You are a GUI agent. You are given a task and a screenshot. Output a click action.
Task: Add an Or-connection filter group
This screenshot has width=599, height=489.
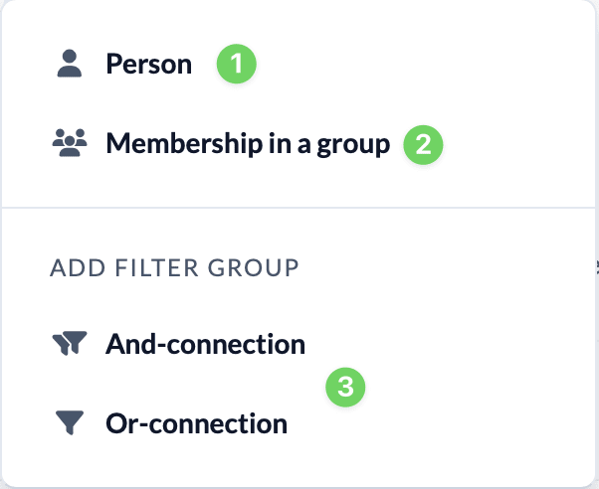point(196,424)
